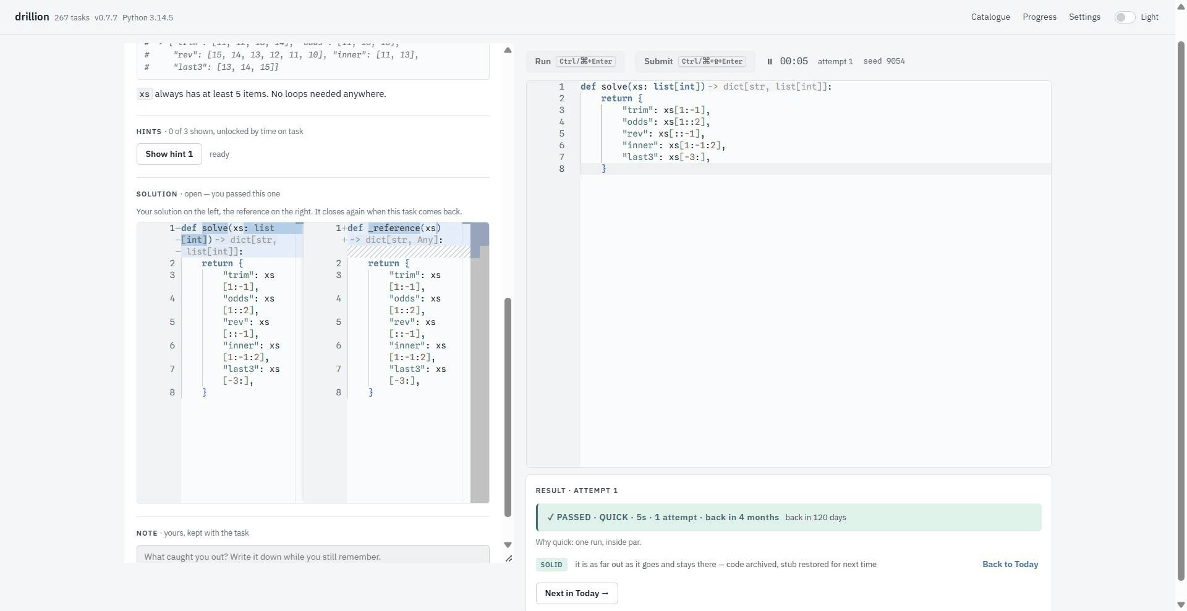Click the page vertical scrollbar thumb
The image size is (1187, 611).
coord(1181,312)
